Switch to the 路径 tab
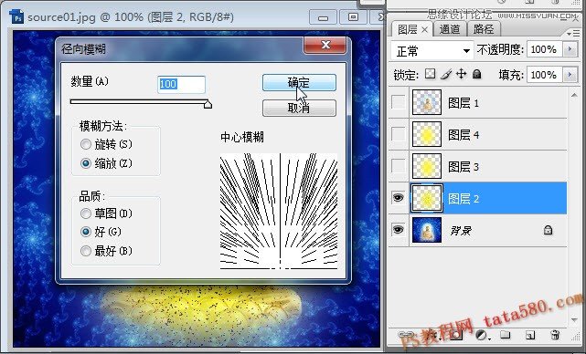 484,29
